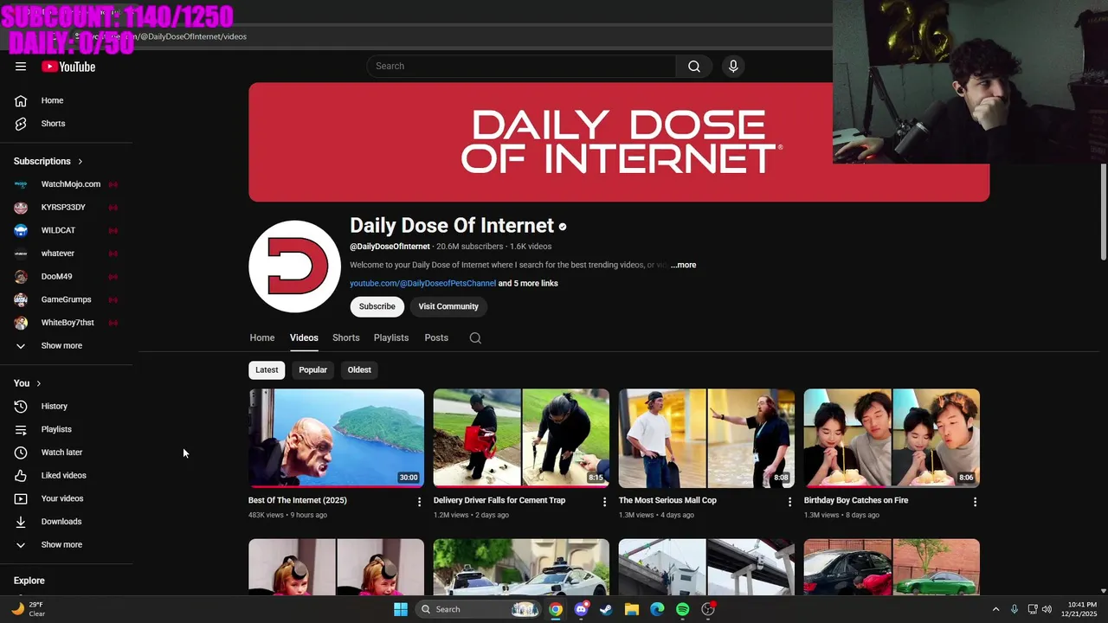Open Steam from the taskbar
This screenshot has height=623, width=1108.
pos(606,609)
